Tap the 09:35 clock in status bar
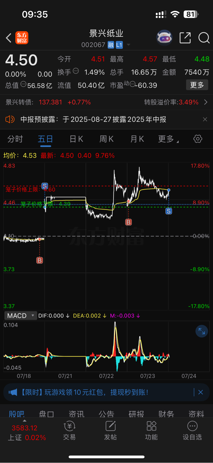This screenshot has width=213, height=463. tap(35, 14)
